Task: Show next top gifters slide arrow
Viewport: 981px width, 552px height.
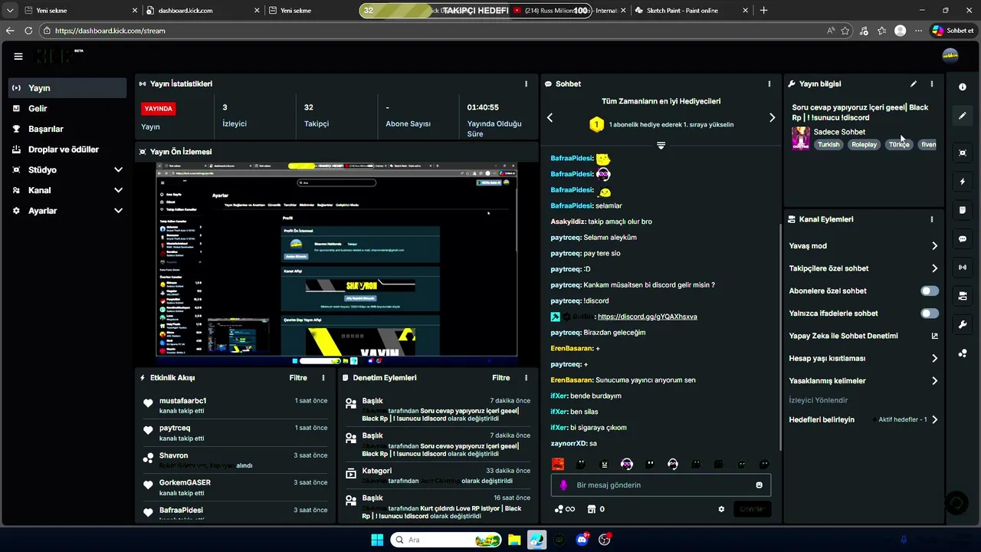Action: pos(772,117)
